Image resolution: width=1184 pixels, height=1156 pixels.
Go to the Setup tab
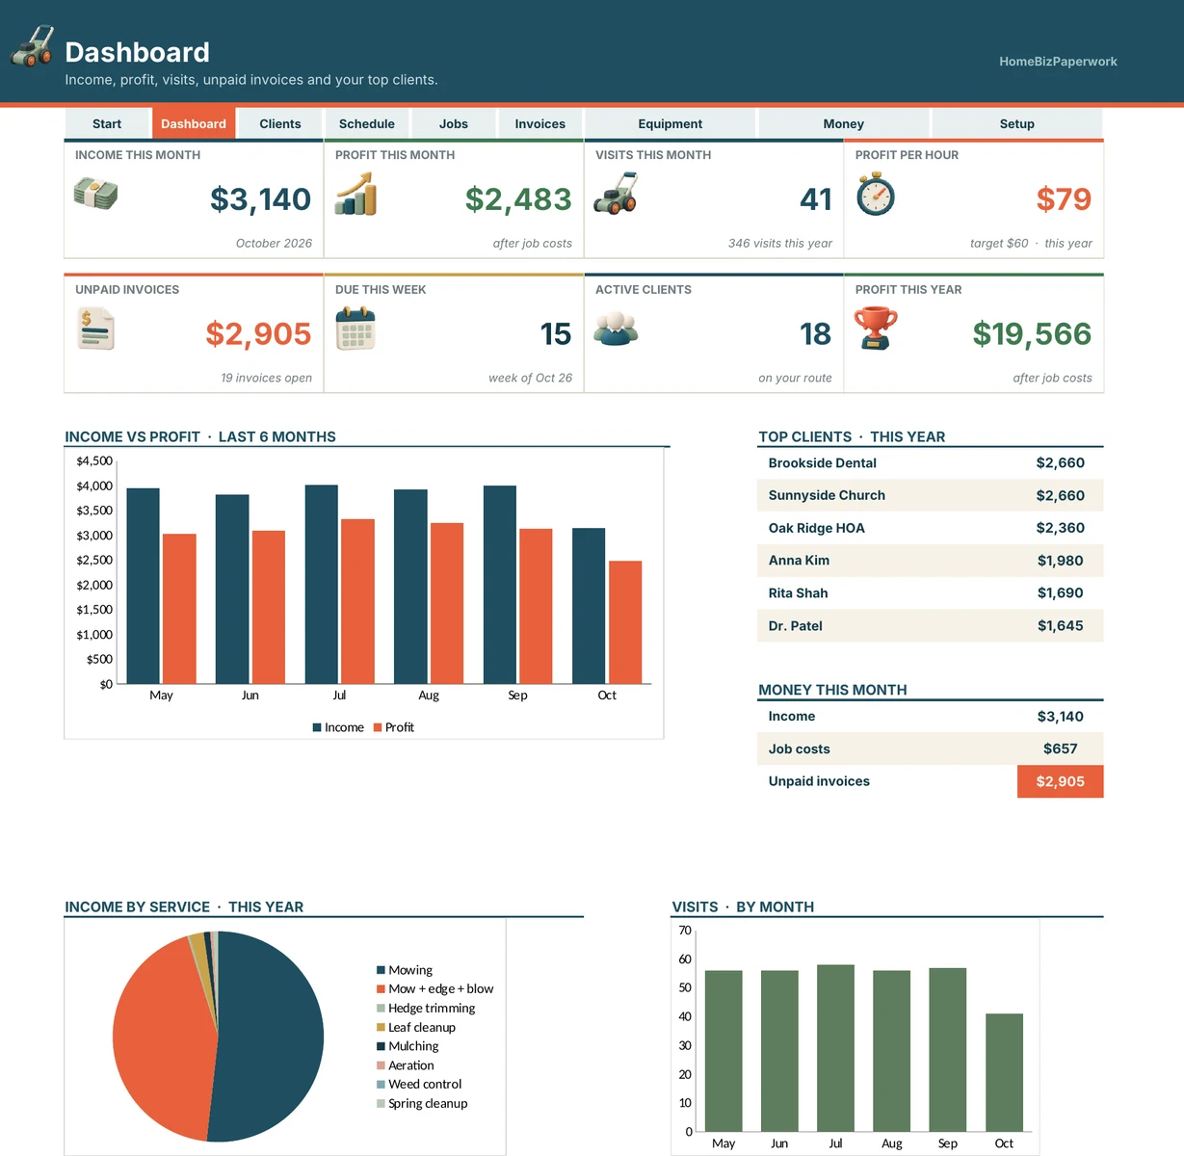[x=1017, y=123]
